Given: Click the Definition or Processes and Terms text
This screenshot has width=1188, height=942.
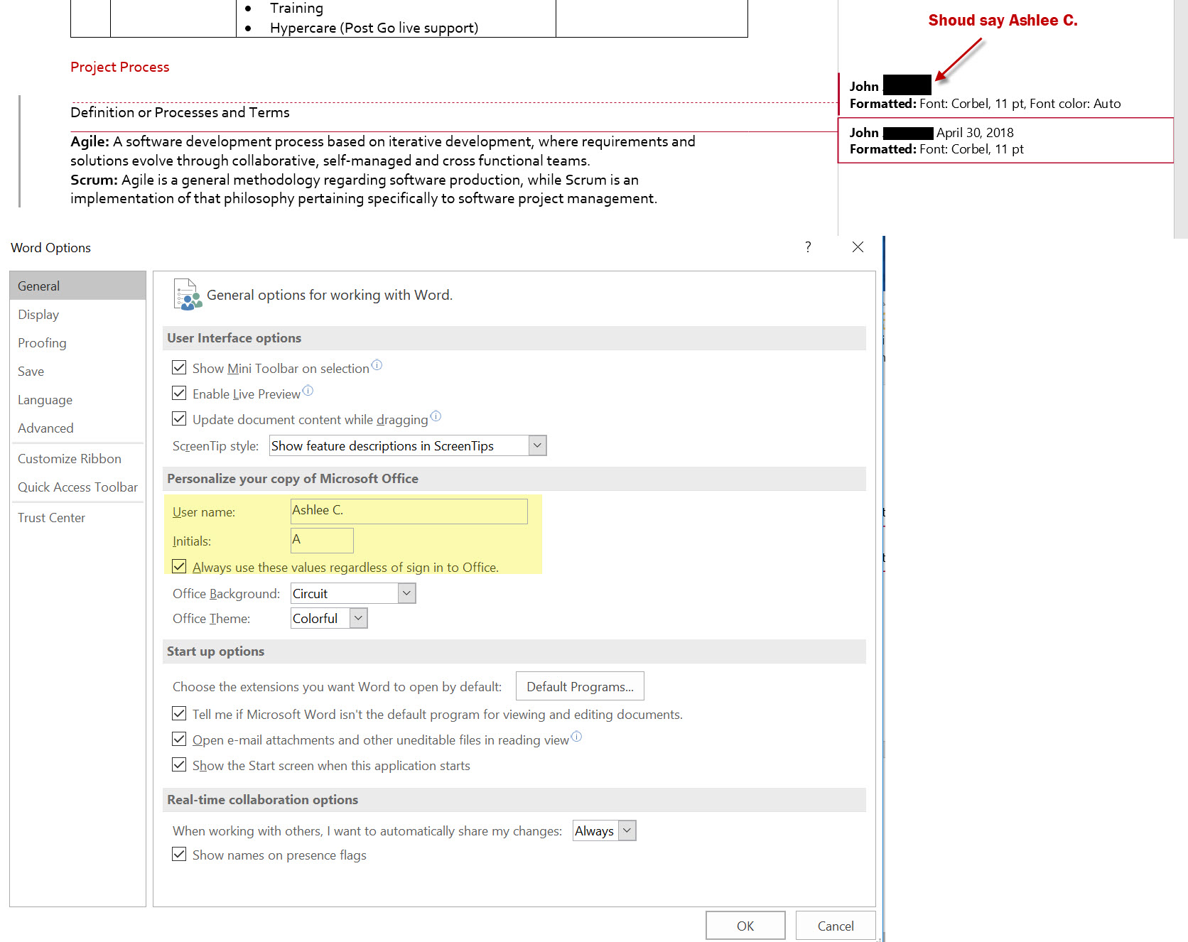Looking at the screenshot, I should 180,112.
